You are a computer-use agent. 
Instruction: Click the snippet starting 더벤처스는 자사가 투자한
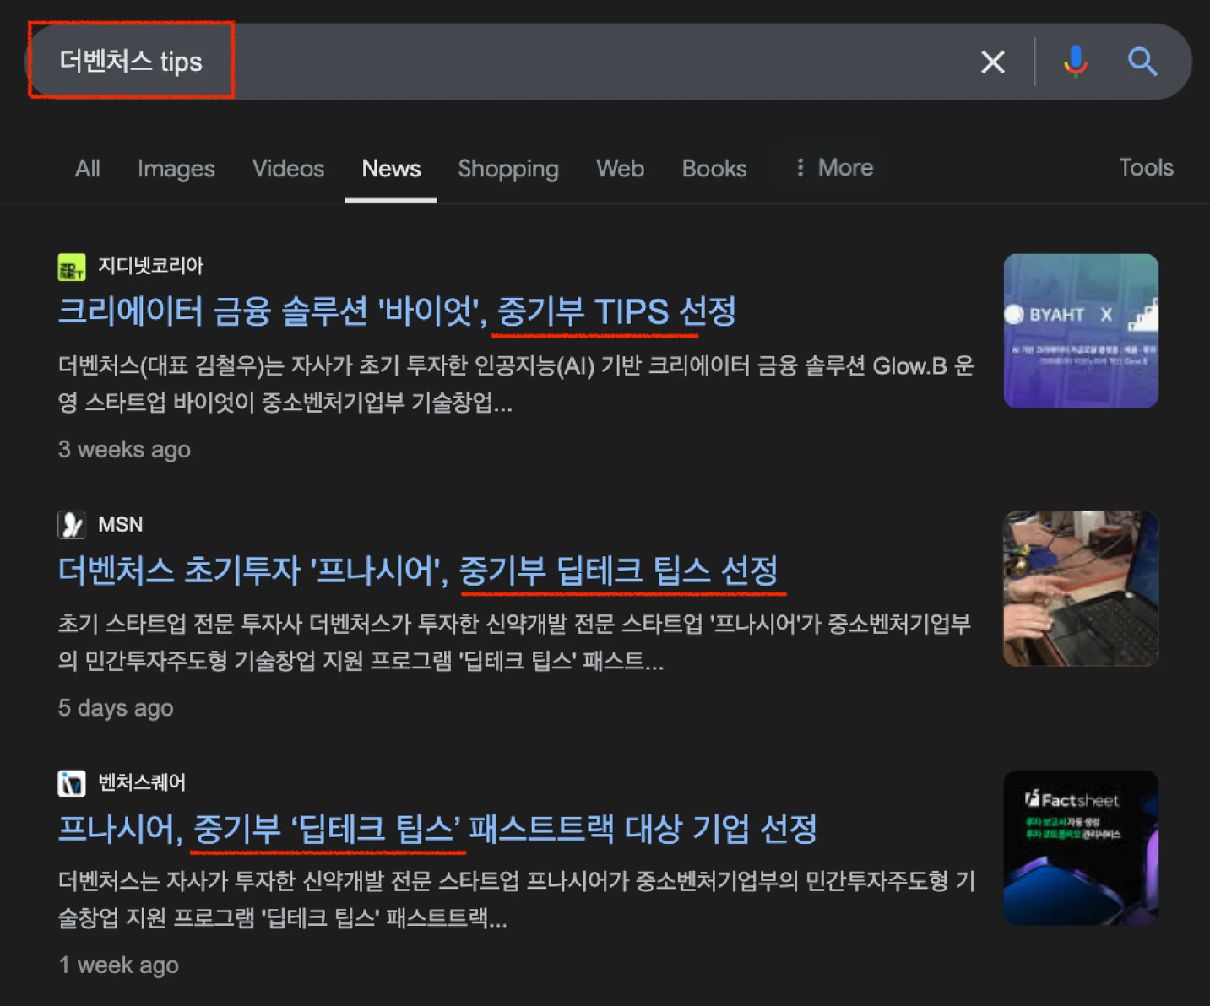(517, 900)
